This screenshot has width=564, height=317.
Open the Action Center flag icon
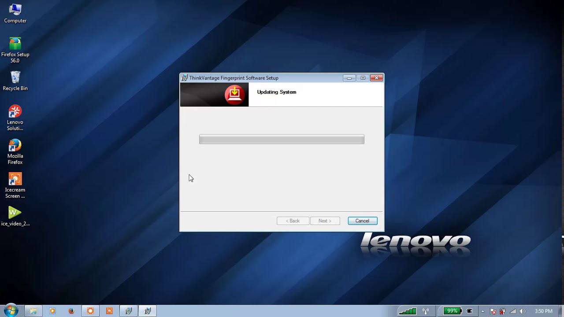(x=493, y=311)
